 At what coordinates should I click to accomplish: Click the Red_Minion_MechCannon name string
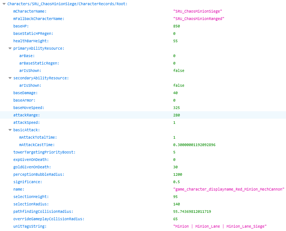(x=229, y=189)
